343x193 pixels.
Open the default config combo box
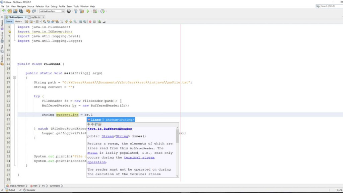[x=52, y=11]
